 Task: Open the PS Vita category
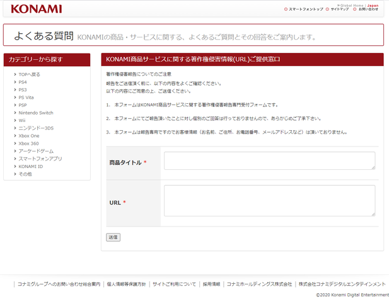click(x=26, y=98)
